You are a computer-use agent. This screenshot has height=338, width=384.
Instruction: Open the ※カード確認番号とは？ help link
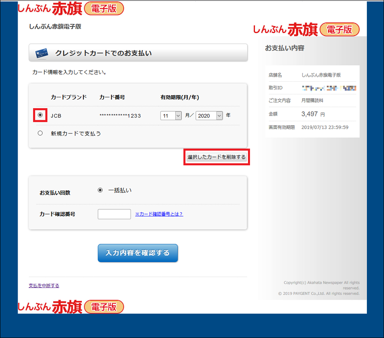(159, 214)
